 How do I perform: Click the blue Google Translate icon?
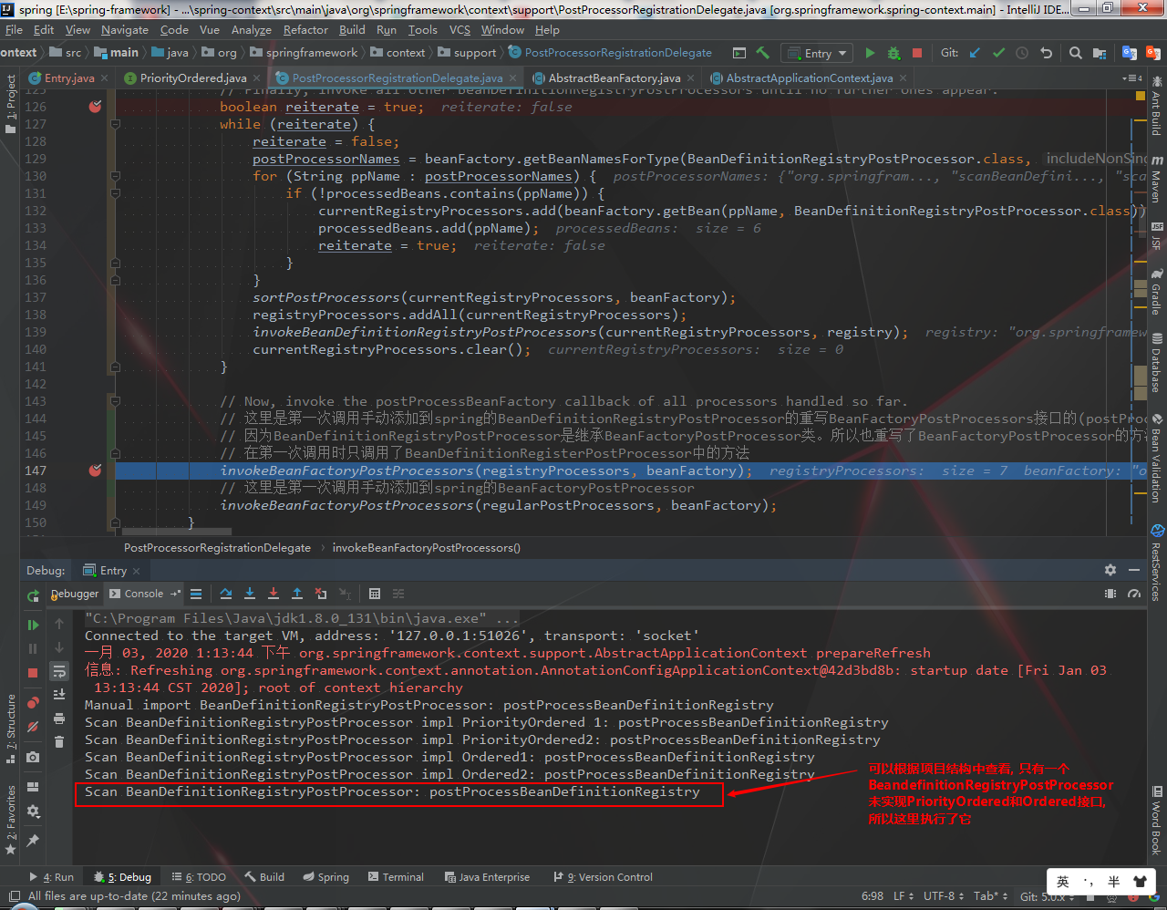coord(1130,53)
